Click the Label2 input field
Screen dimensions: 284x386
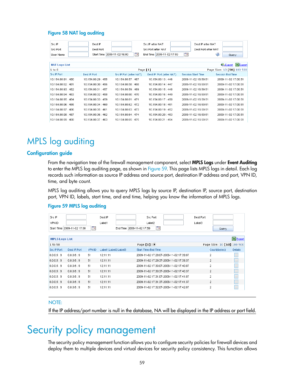pyautogui.click(x=174, y=223)
